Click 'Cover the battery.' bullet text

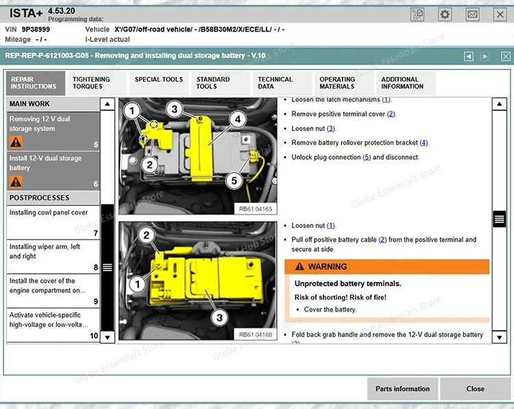(x=330, y=309)
